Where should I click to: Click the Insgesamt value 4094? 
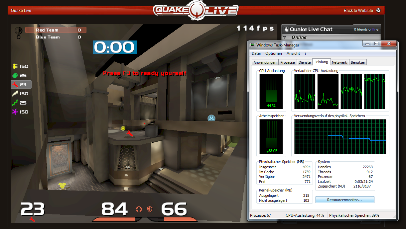[306, 167]
